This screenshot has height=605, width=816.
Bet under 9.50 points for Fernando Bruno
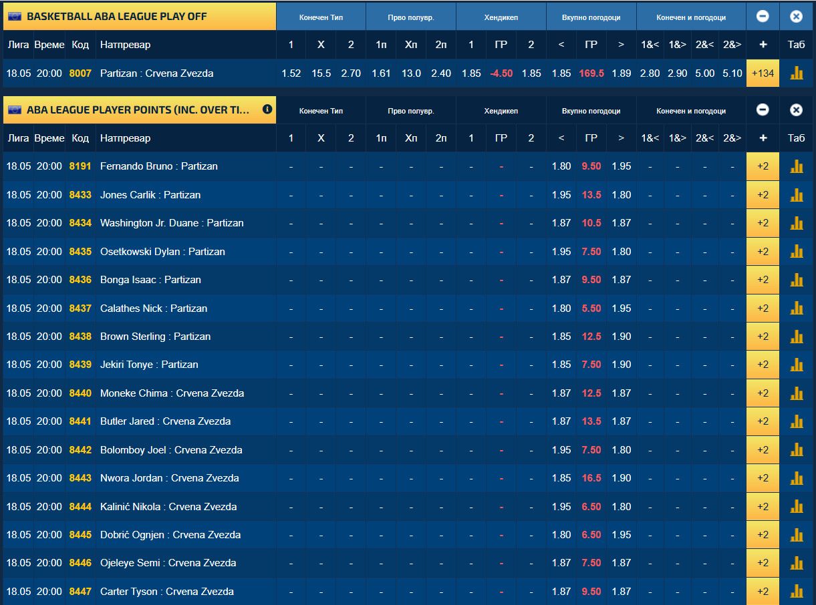point(561,166)
